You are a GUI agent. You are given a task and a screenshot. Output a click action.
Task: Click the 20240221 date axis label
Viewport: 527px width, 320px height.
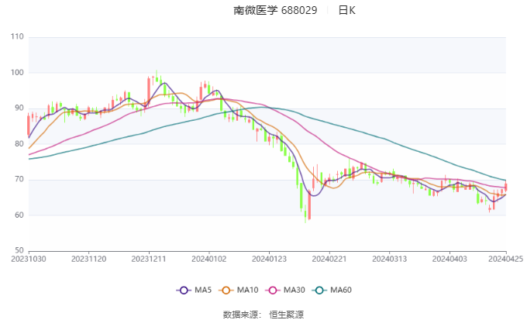(x=329, y=259)
